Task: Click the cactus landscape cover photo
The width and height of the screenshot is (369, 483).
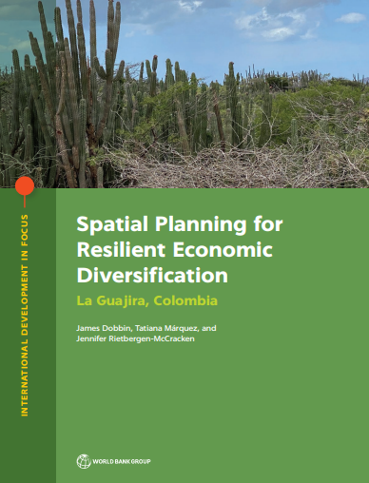Action: pyautogui.click(x=184, y=94)
